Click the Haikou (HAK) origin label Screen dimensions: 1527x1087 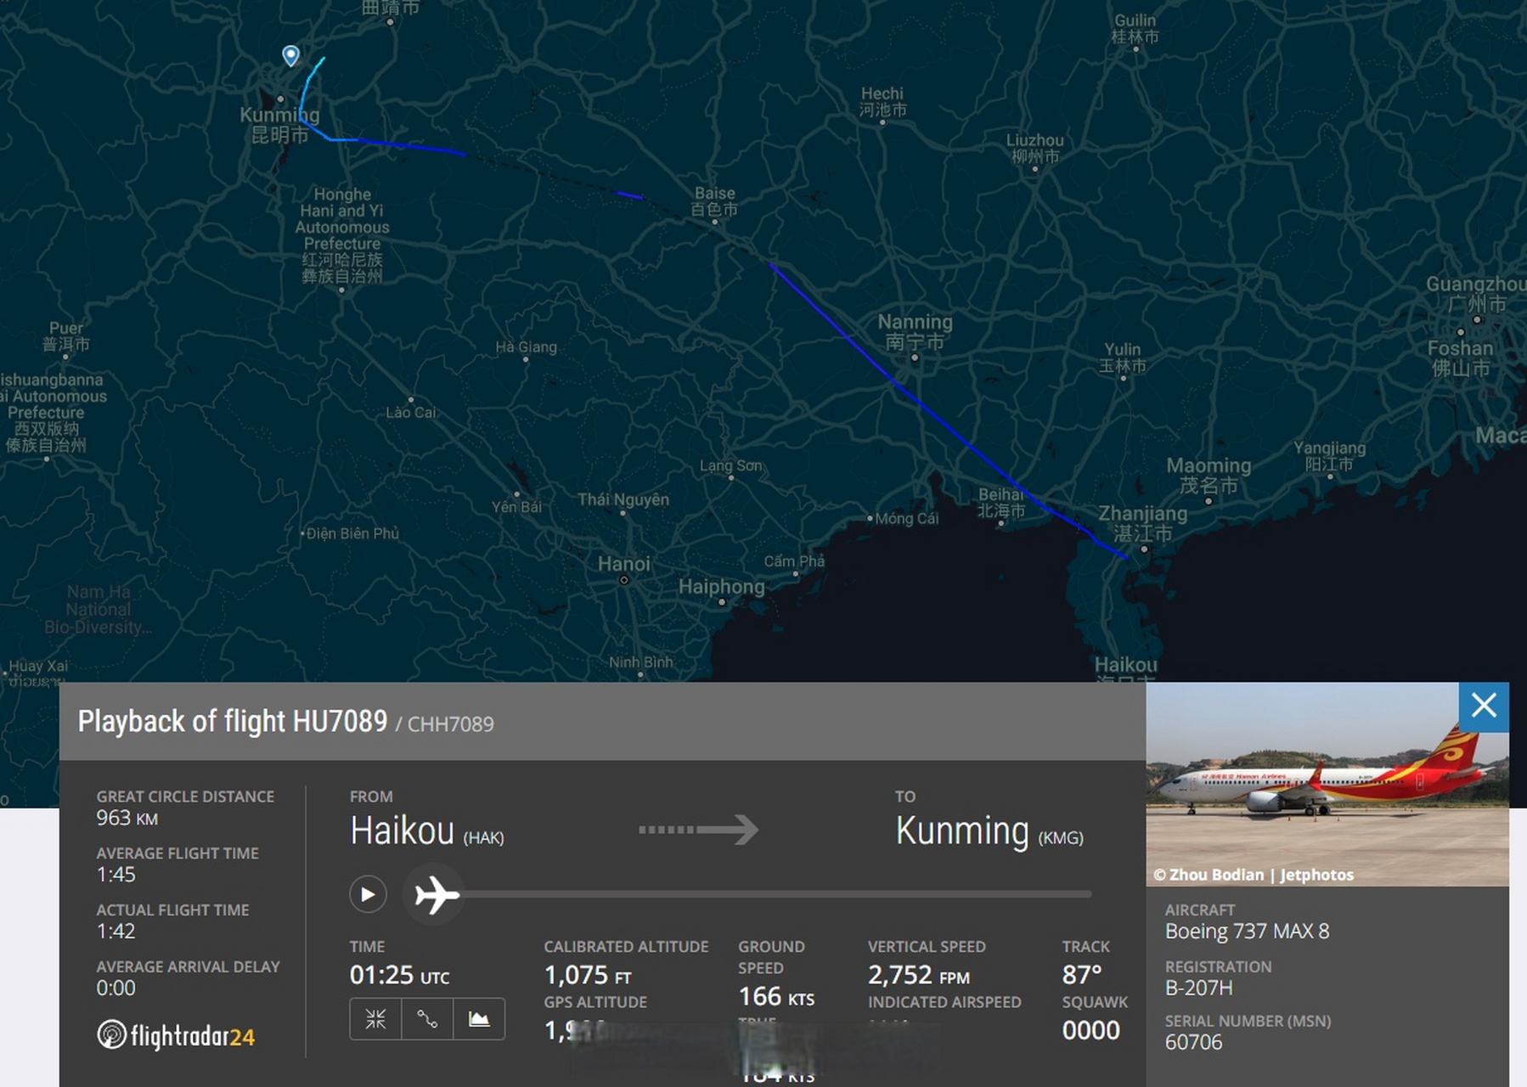tap(427, 831)
